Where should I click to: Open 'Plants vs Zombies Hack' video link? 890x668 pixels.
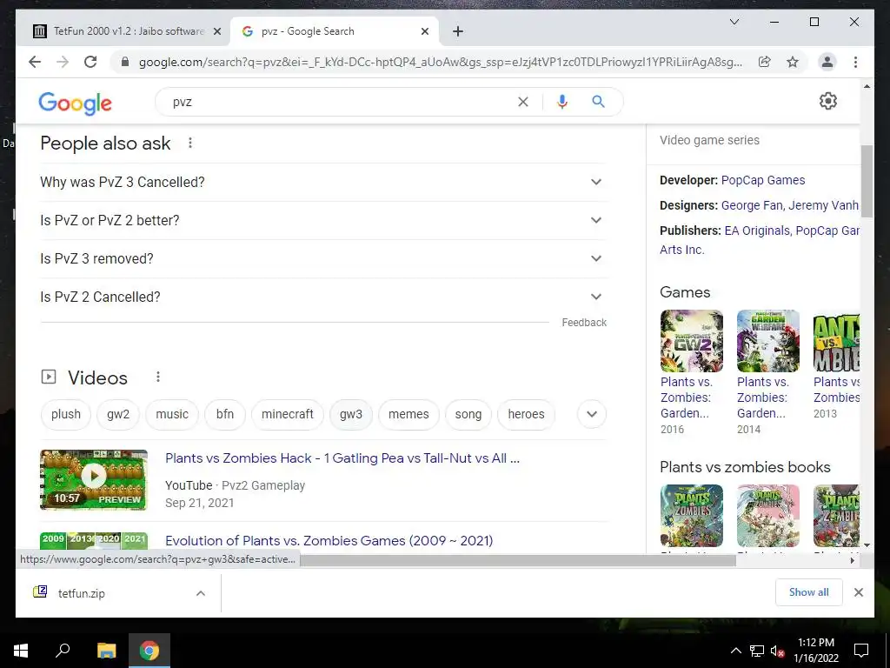(x=342, y=458)
